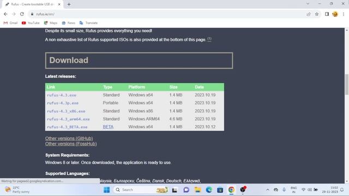Expand the tab search chevron
This screenshot has height=196, width=349.
[308, 4]
